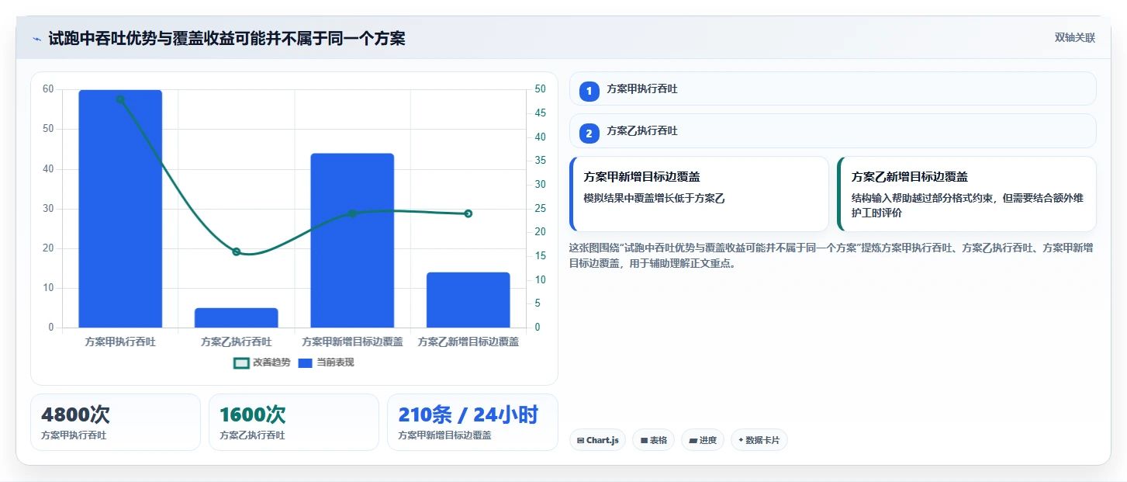
Task: Click the x-axis label 方案乙执行吞吐
Action: (237, 342)
